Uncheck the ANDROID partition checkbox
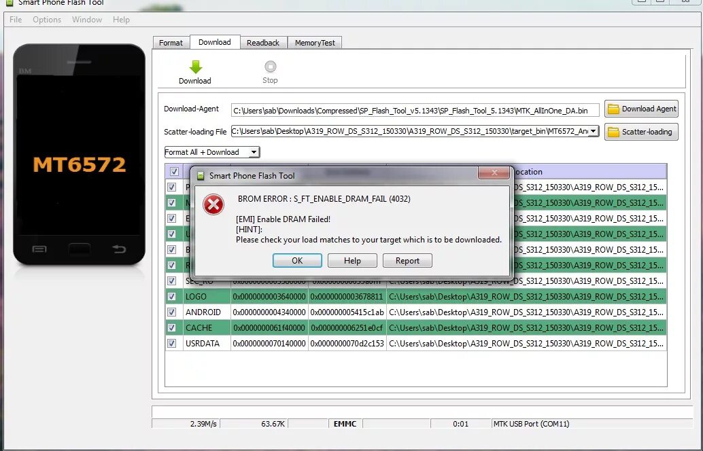The width and height of the screenshot is (703, 451). (171, 312)
